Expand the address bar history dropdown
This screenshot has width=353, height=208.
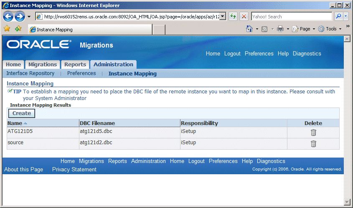223,16
